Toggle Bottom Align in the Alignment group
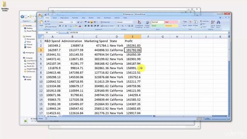This screenshot has width=247, height=139. tap(91, 22)
